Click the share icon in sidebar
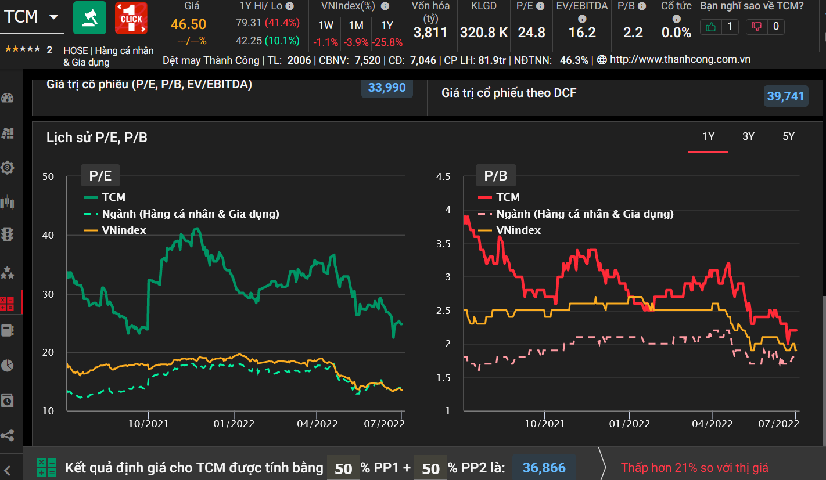Screen dimensions: 826x480 [x=8, y=435]
